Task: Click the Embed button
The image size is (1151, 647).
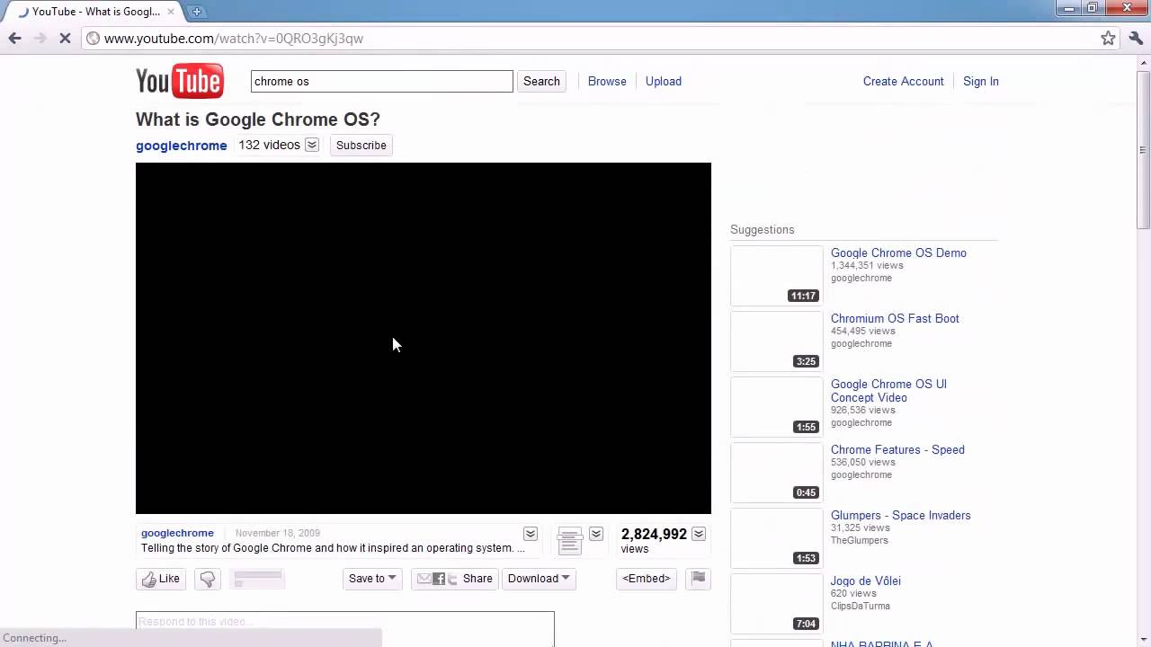Action: (646, 579)
